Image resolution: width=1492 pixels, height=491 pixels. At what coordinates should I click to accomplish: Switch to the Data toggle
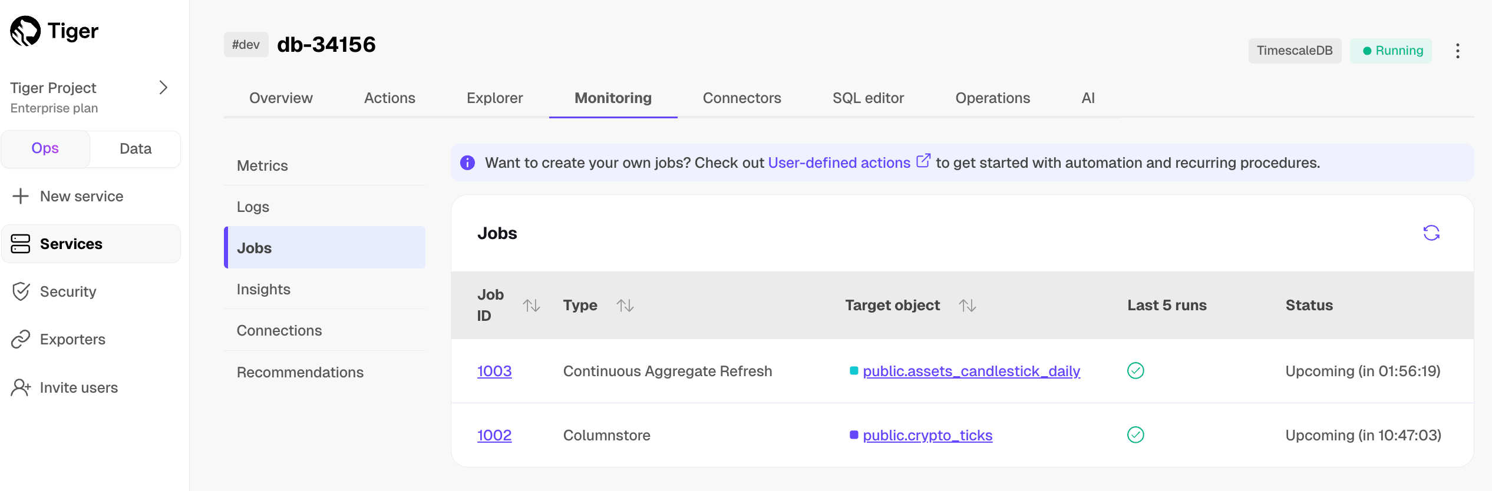point(136,148)
